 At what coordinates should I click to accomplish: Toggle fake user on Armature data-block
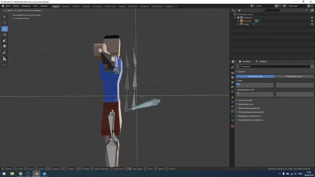tap(312, 66)
